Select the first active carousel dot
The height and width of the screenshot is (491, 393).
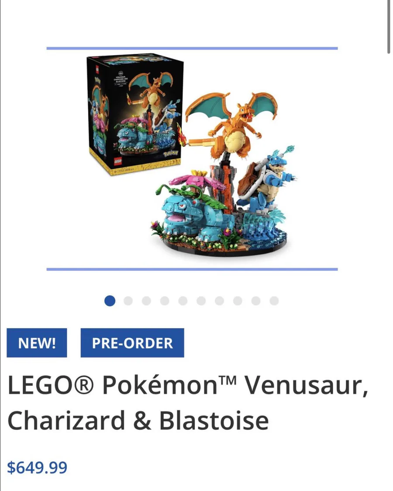click(x=110, y=301)
